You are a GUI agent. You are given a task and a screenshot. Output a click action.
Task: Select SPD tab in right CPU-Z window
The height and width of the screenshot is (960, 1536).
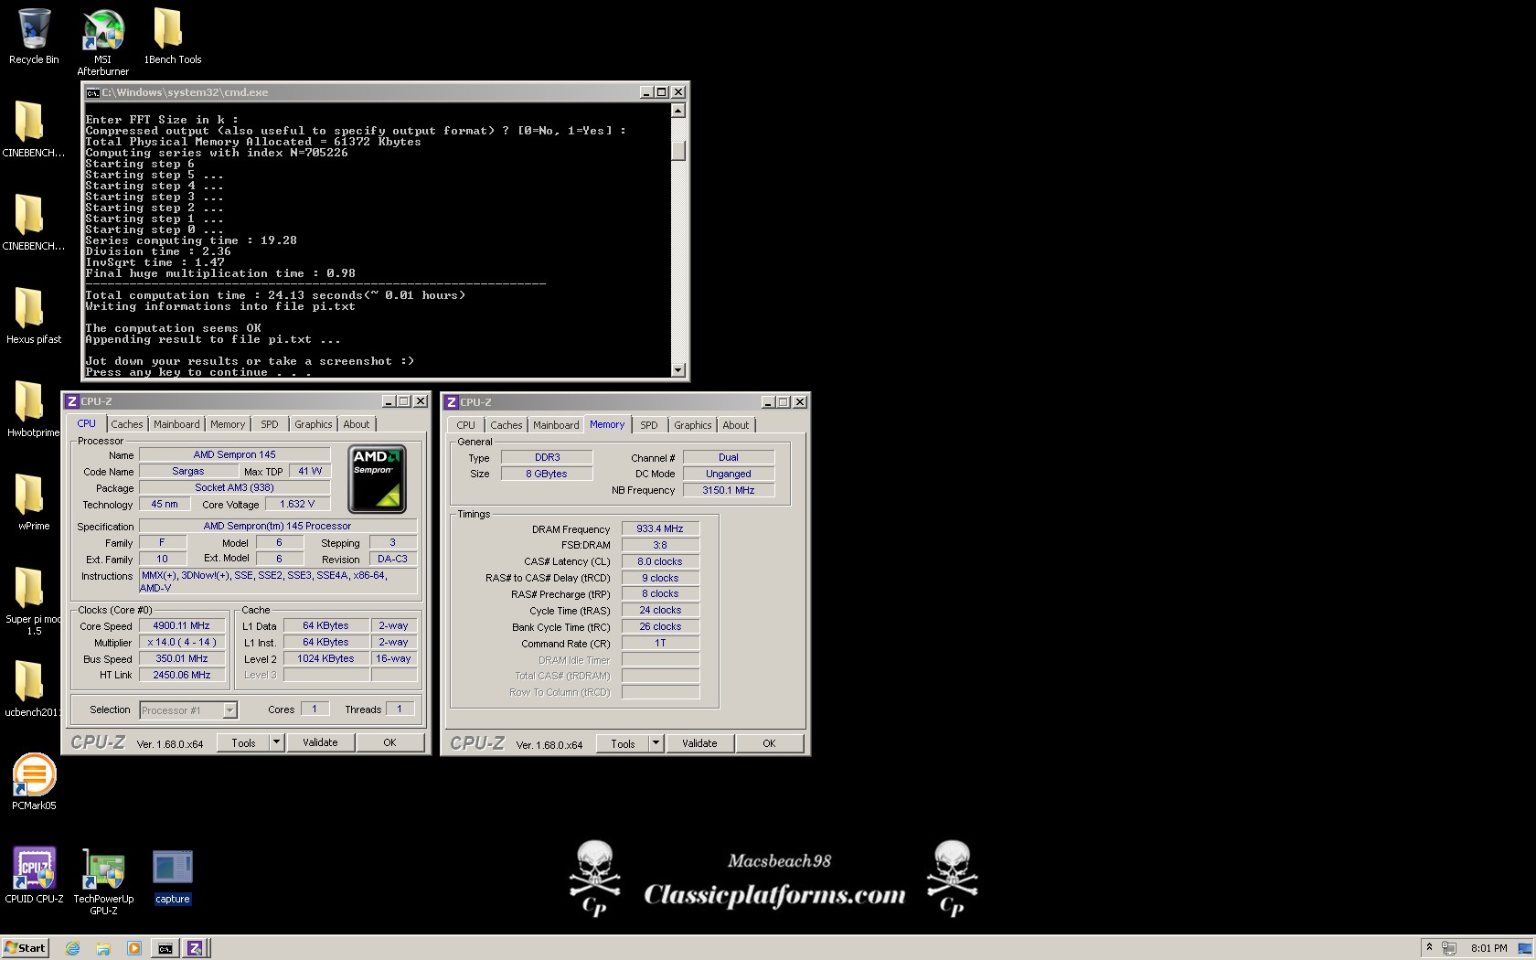pyautogui.click(x=649, y=425)
